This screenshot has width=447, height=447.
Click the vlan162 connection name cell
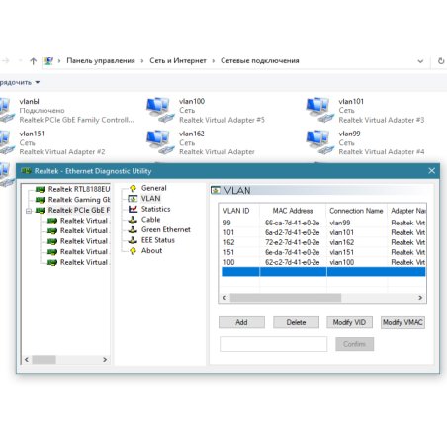tap(356, 242)
